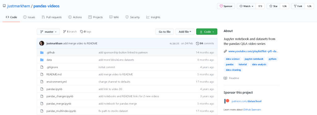Viewport: 317px width, 115px height.
Task: Open commit 'fix path to stocks dataset'
Action: coord(113,111)
